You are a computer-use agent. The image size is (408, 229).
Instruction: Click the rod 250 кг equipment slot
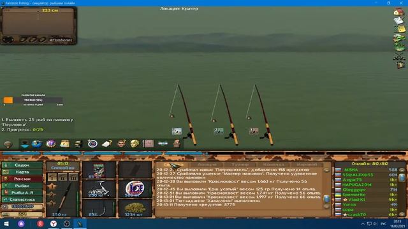click(x=63, y=199)
